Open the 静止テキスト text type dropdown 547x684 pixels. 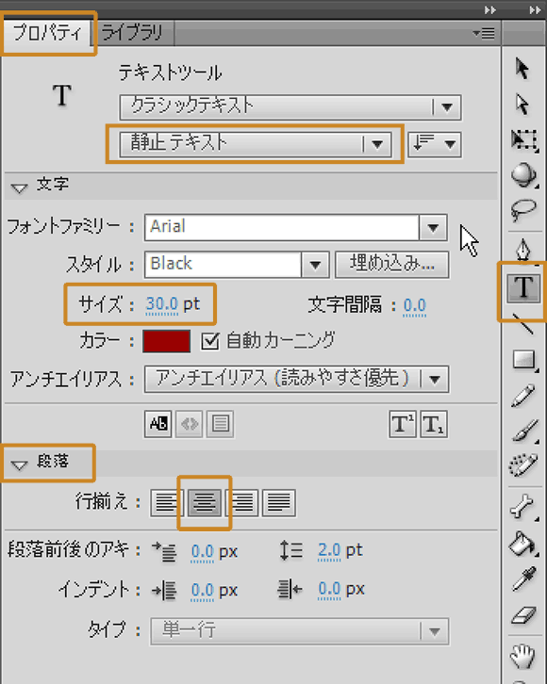(x=256, y=144)
